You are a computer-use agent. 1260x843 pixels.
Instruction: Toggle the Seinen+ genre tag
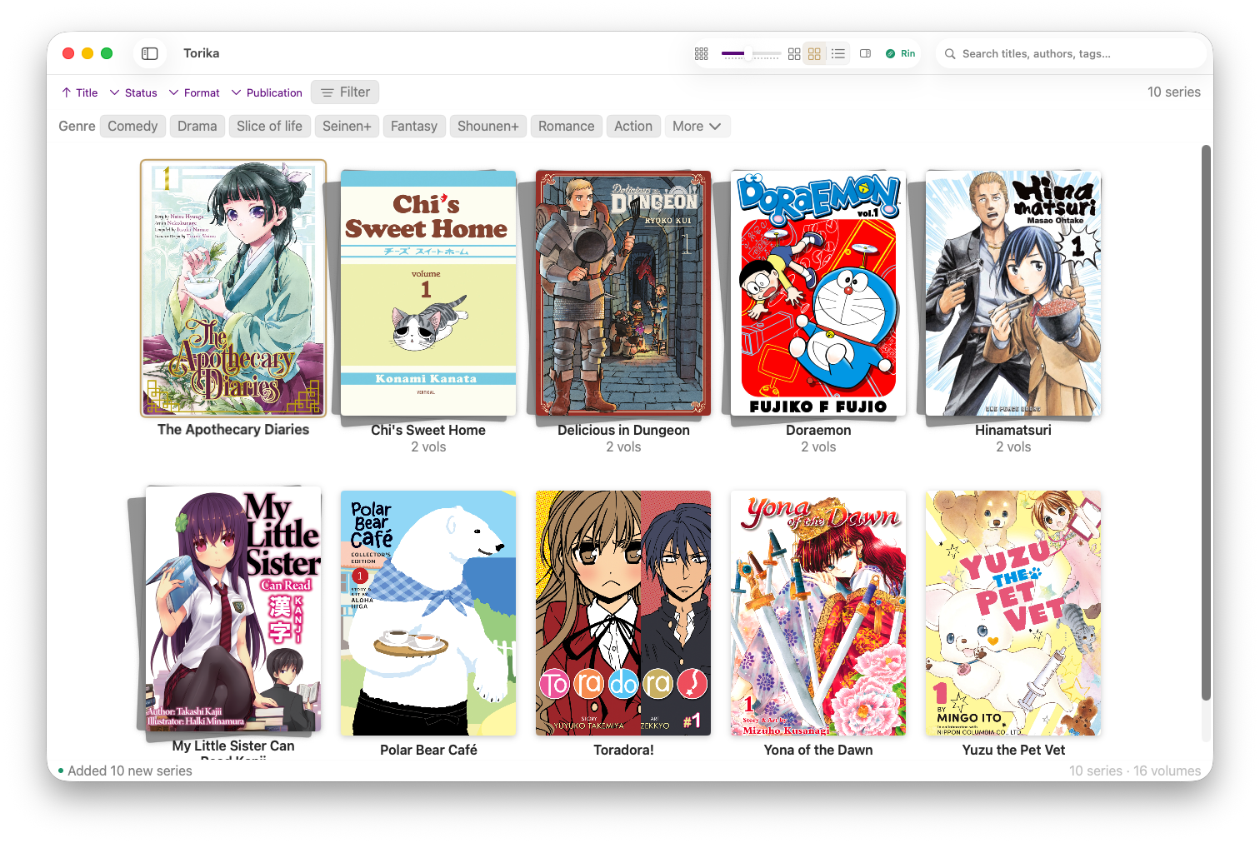click(347, 126)
